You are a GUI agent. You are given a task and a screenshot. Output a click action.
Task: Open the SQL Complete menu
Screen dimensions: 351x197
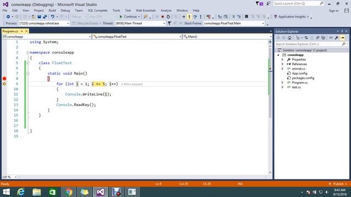[x=98, y=10]
